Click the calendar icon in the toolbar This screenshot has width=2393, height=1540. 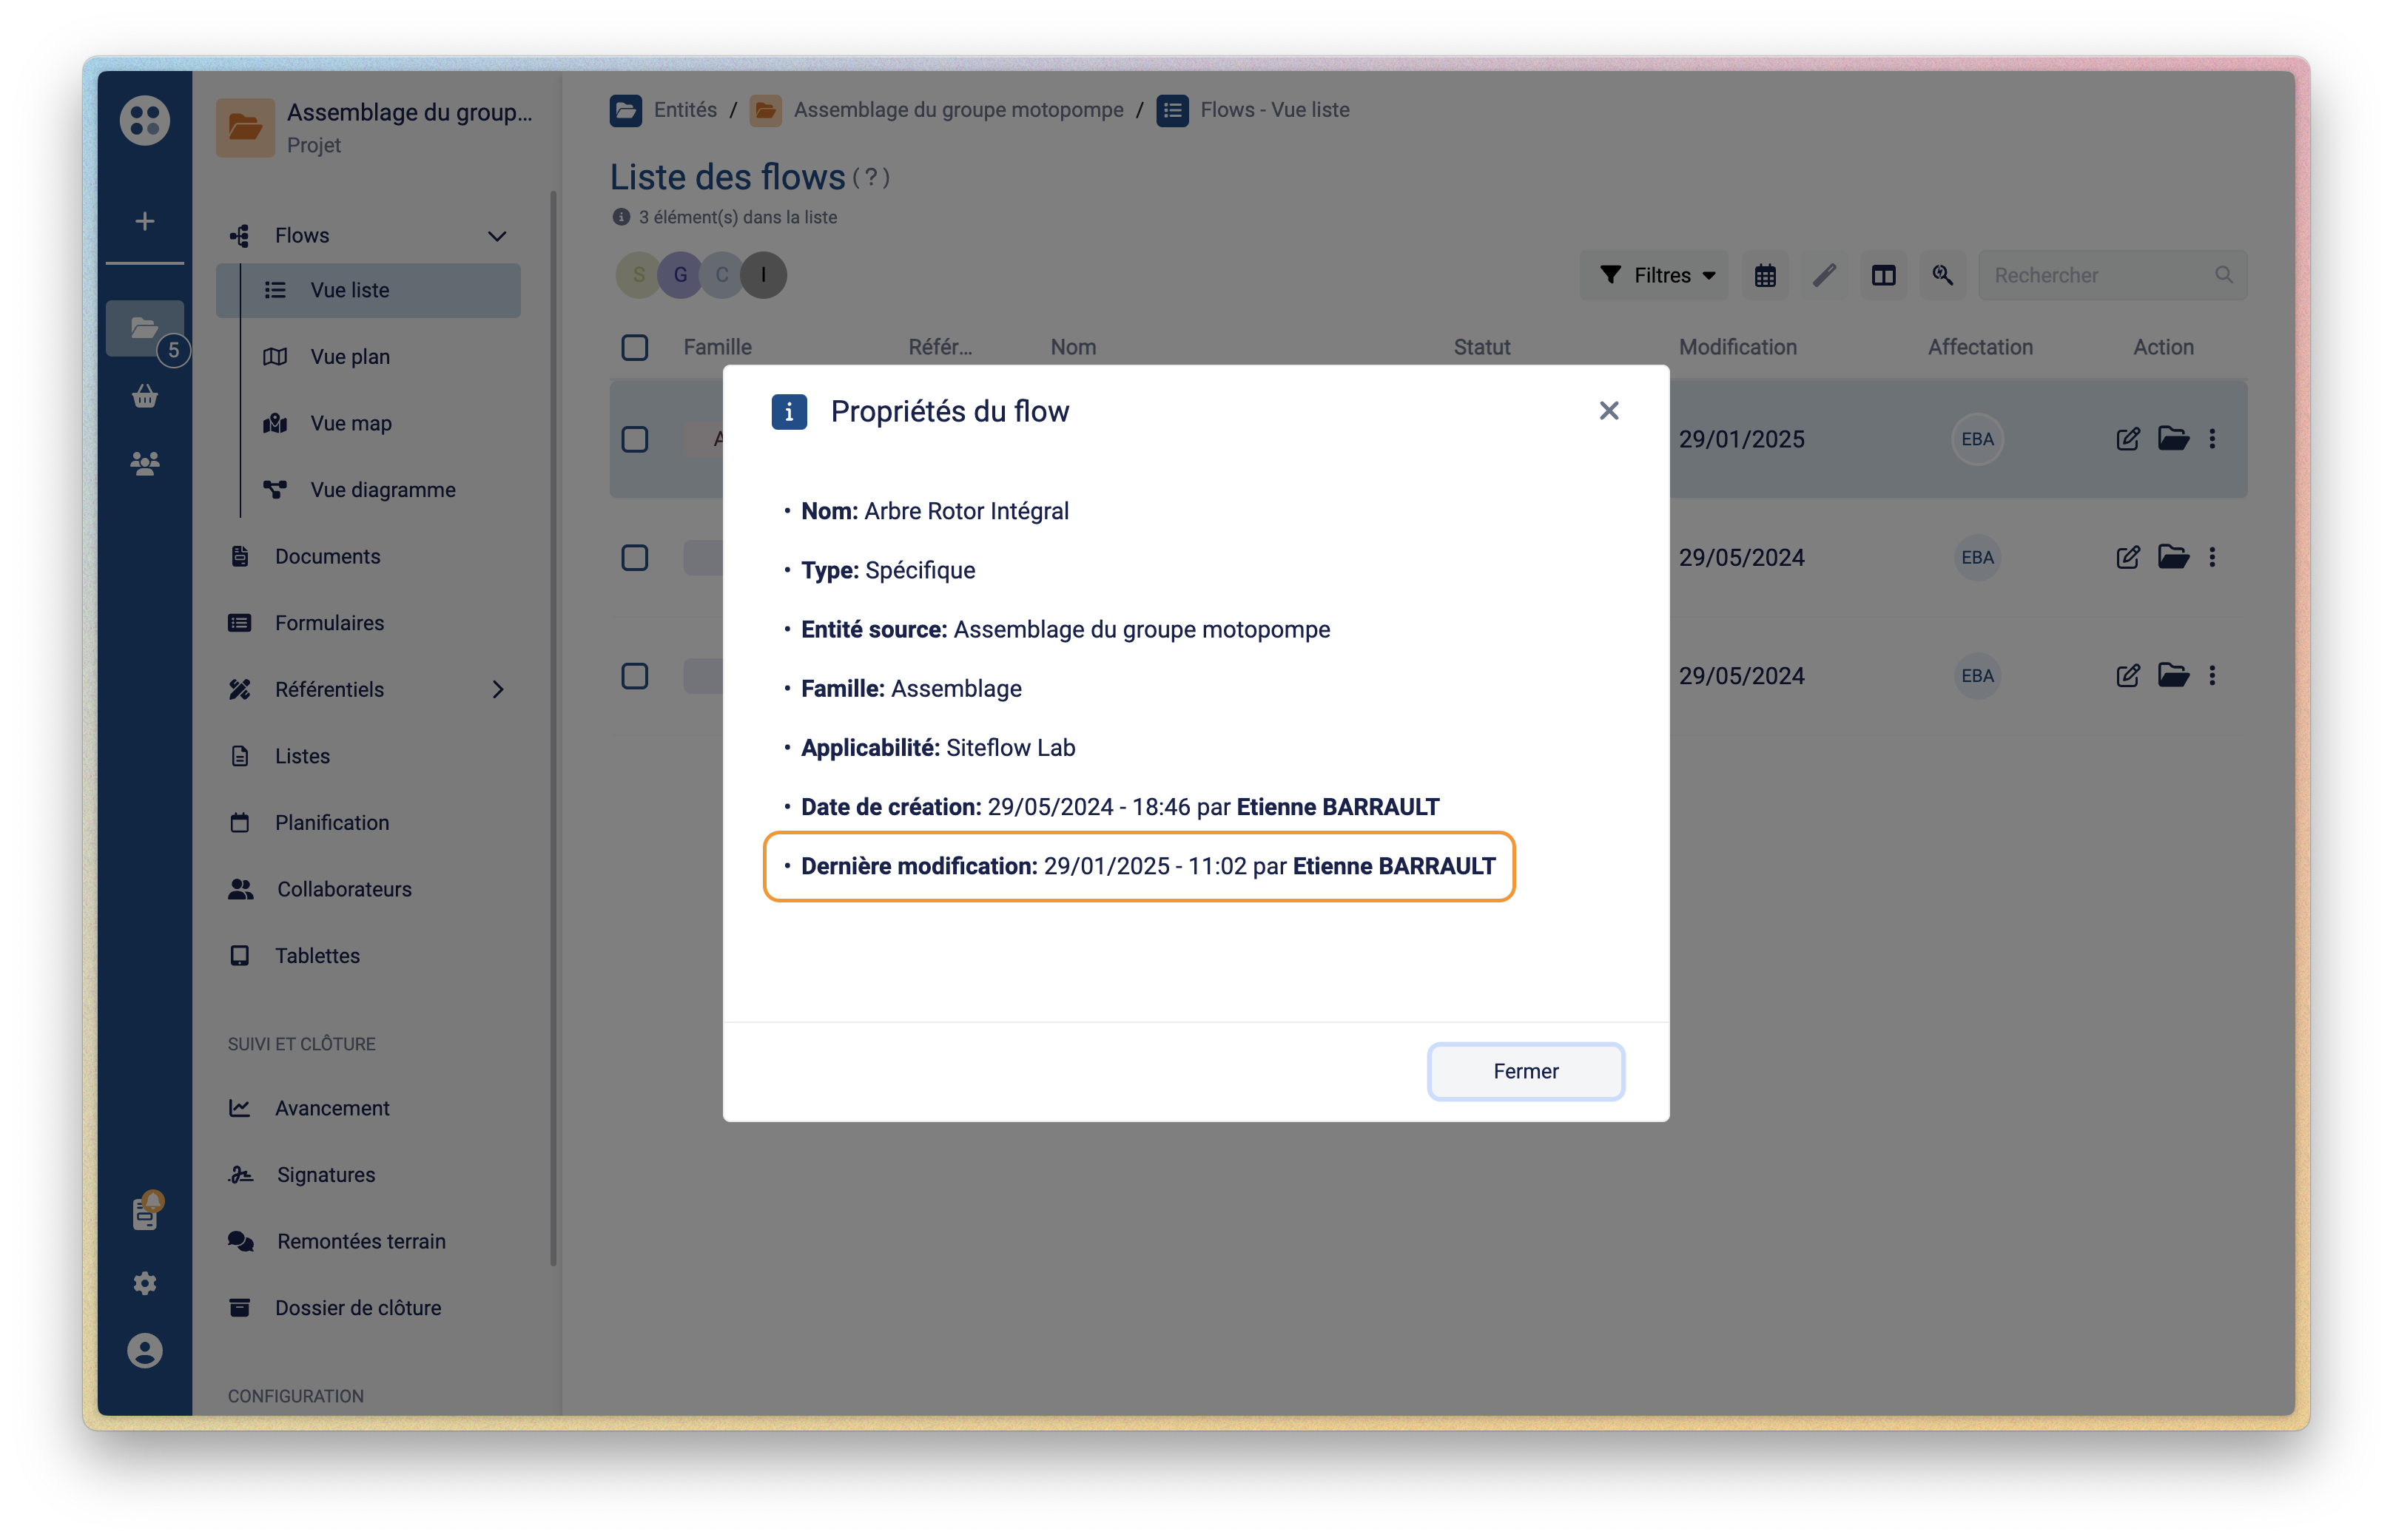point(1765,275)
